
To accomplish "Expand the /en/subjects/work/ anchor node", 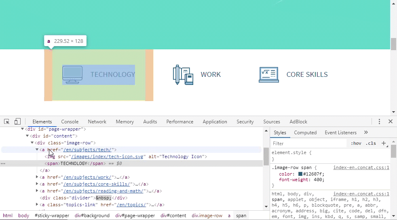I will (37, 177).
